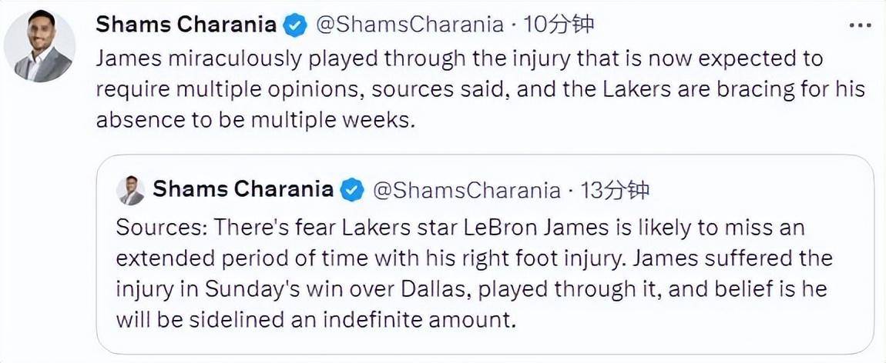Open the top bold Shams Charania display name
This screenshot has width=886, height=363.
pos(186,25)
